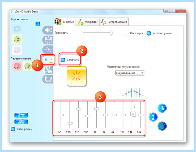Switch to the Динамик tab

point(64,22)
